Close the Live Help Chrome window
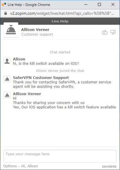This screenshot has height=170, width=120. [x=113, y=4]
